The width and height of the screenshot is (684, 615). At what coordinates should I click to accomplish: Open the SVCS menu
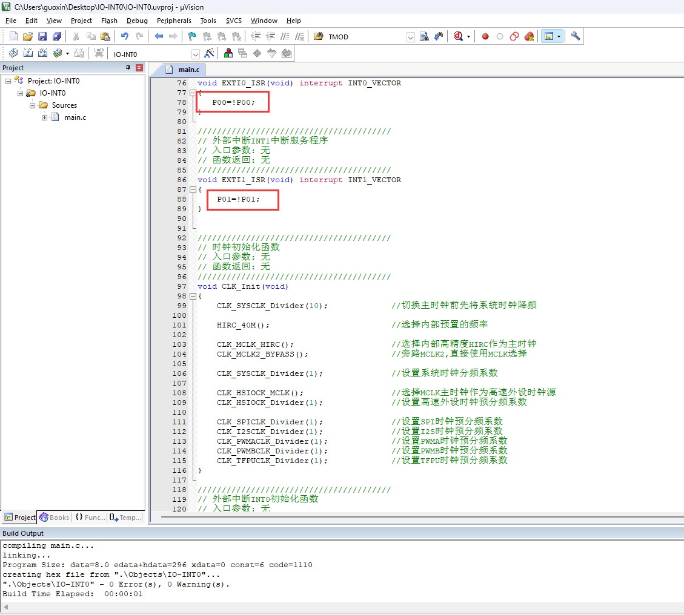point(233,21)
